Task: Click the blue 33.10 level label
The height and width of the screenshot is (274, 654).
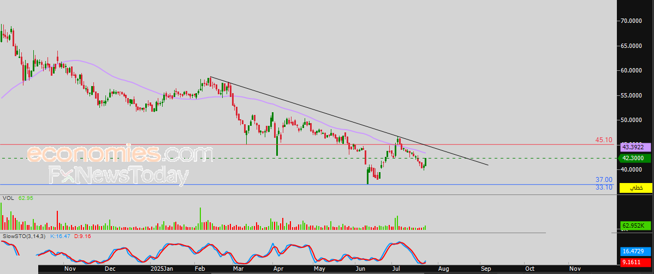Action: [x=604, y=187]
